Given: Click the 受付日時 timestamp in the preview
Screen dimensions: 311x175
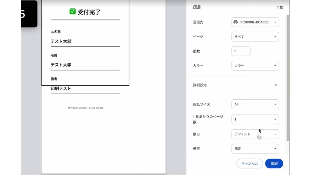Looking at the screenshot, I should tap(85, 108).
